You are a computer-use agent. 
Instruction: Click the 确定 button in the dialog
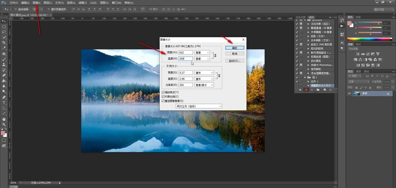tap(235, 48)
